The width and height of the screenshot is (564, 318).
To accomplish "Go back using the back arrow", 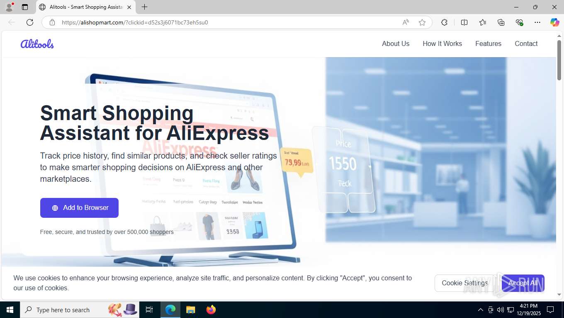I will coord(12,22).
